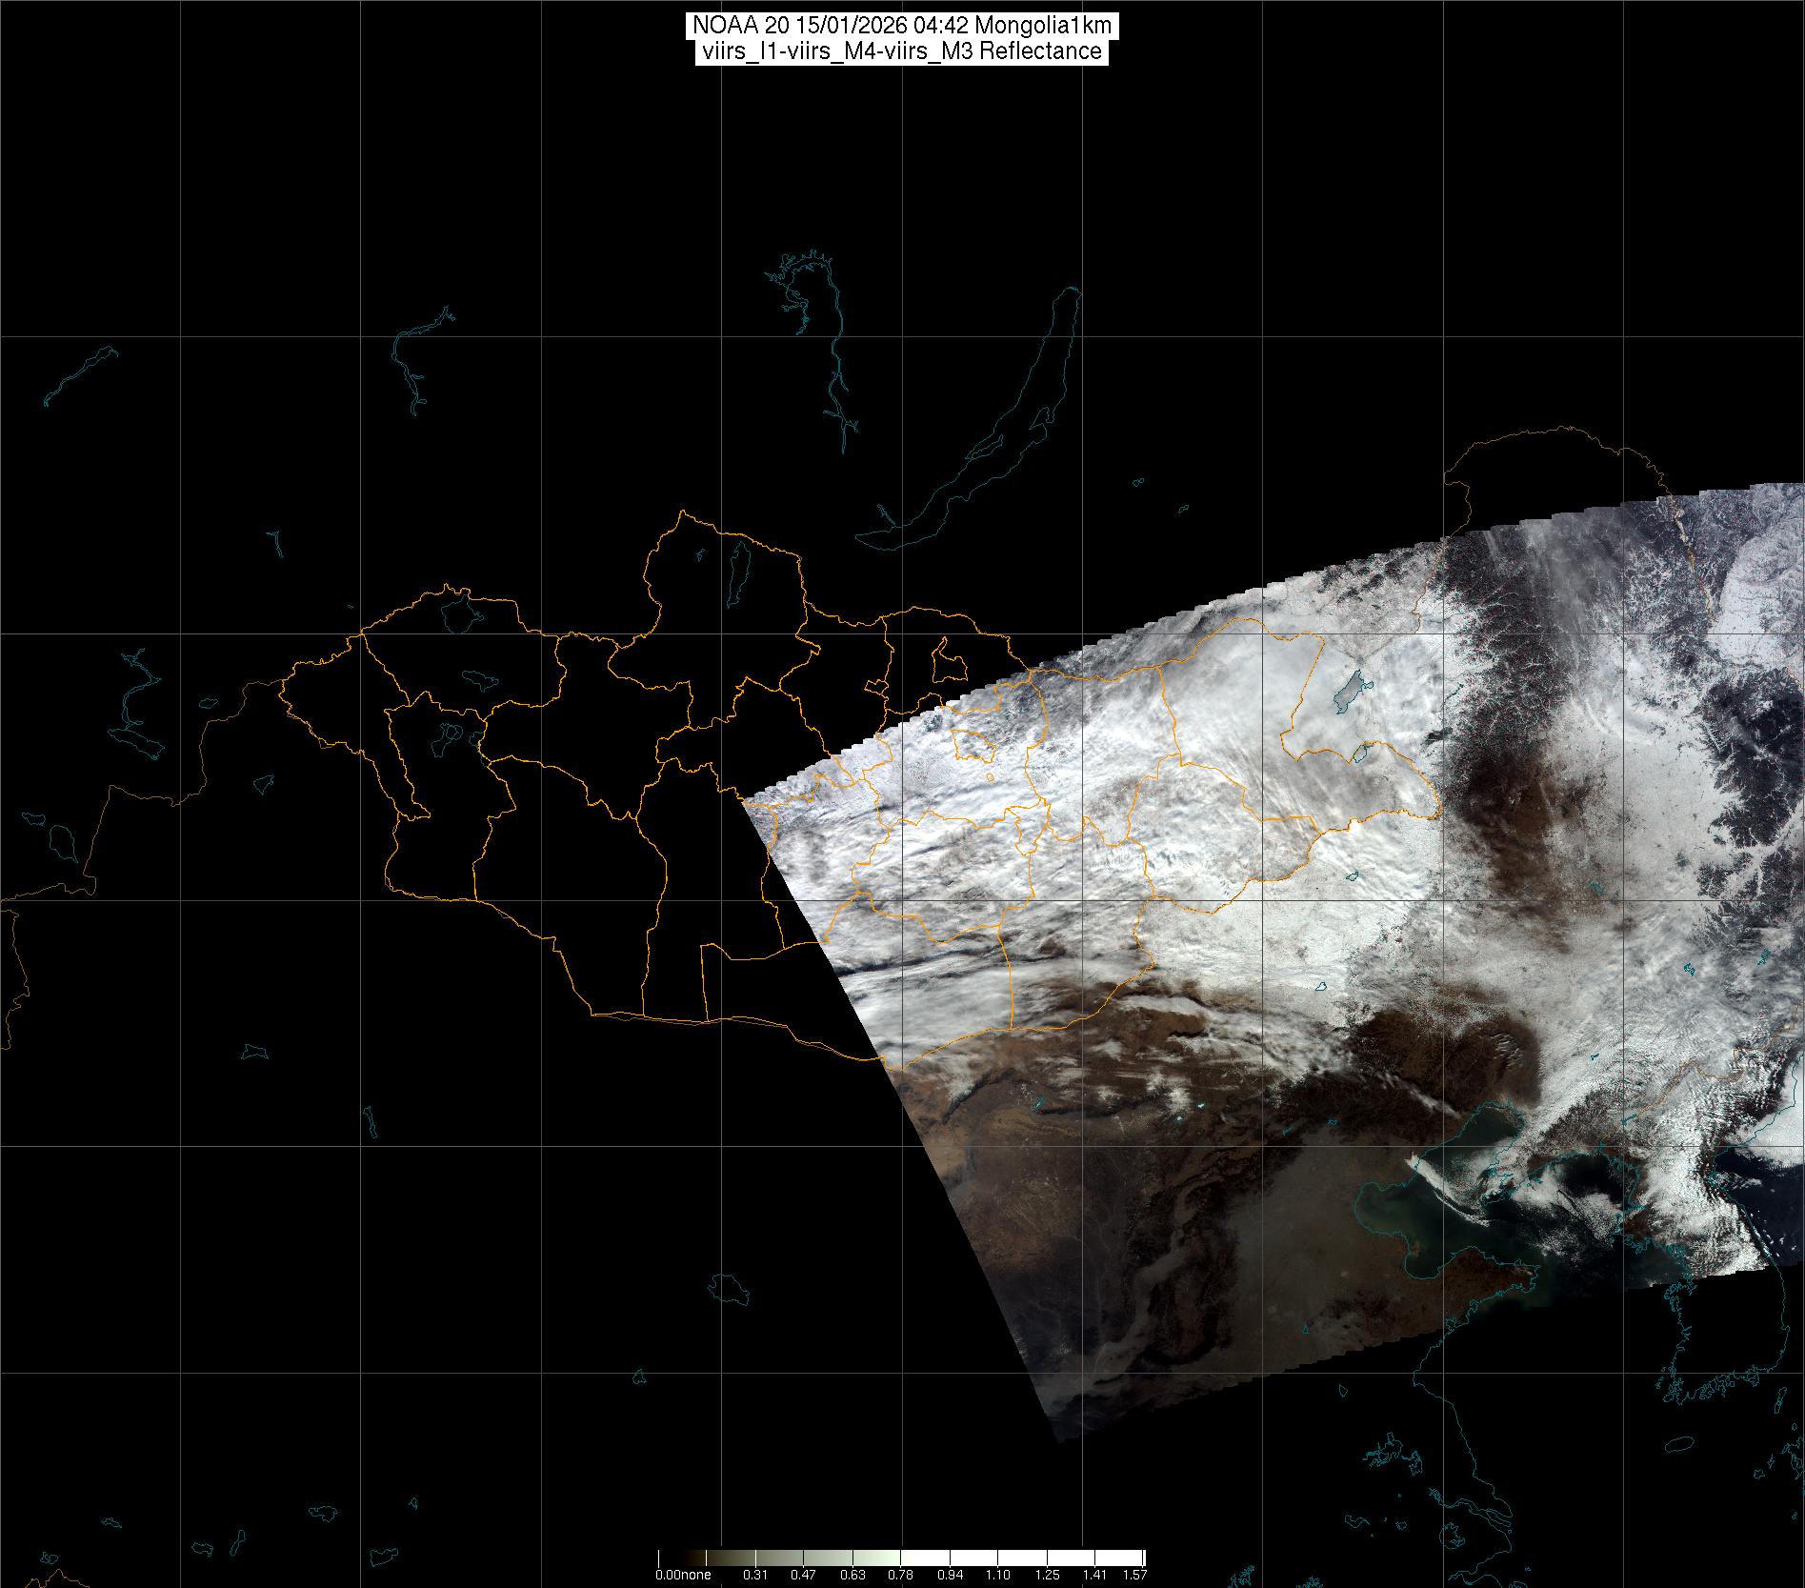Image resolution: width=1805 pixels, height=1588 pixels.
Task: Click the 0.00none label on colorbar
Action: pyautogui.click(x=683, y=1575)
